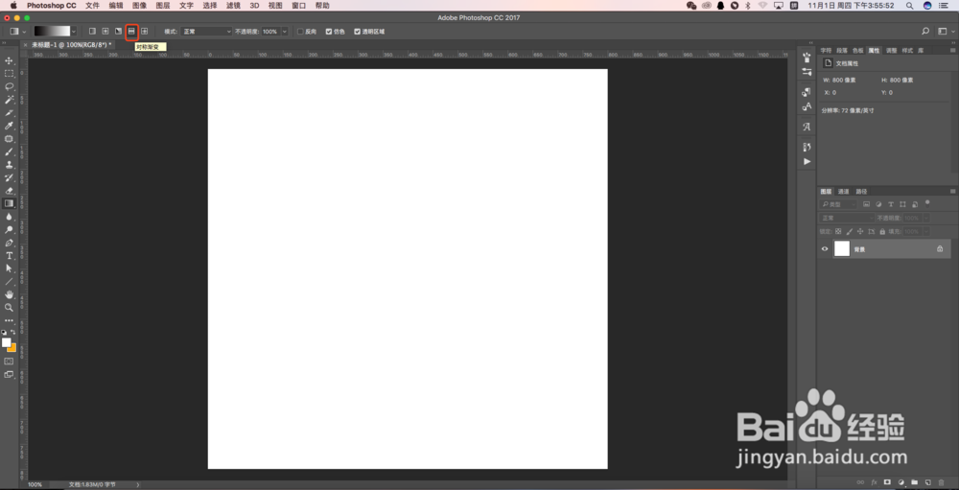Viewport: 959px width, 490px height.
Task: Create a new layer from Layers panel footer
Action: click(927, 482)
